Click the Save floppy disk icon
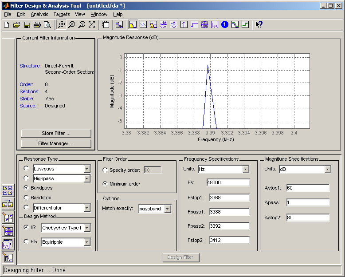Image resolution: width=345 pixels, height=277 pixels. point(27,25)
